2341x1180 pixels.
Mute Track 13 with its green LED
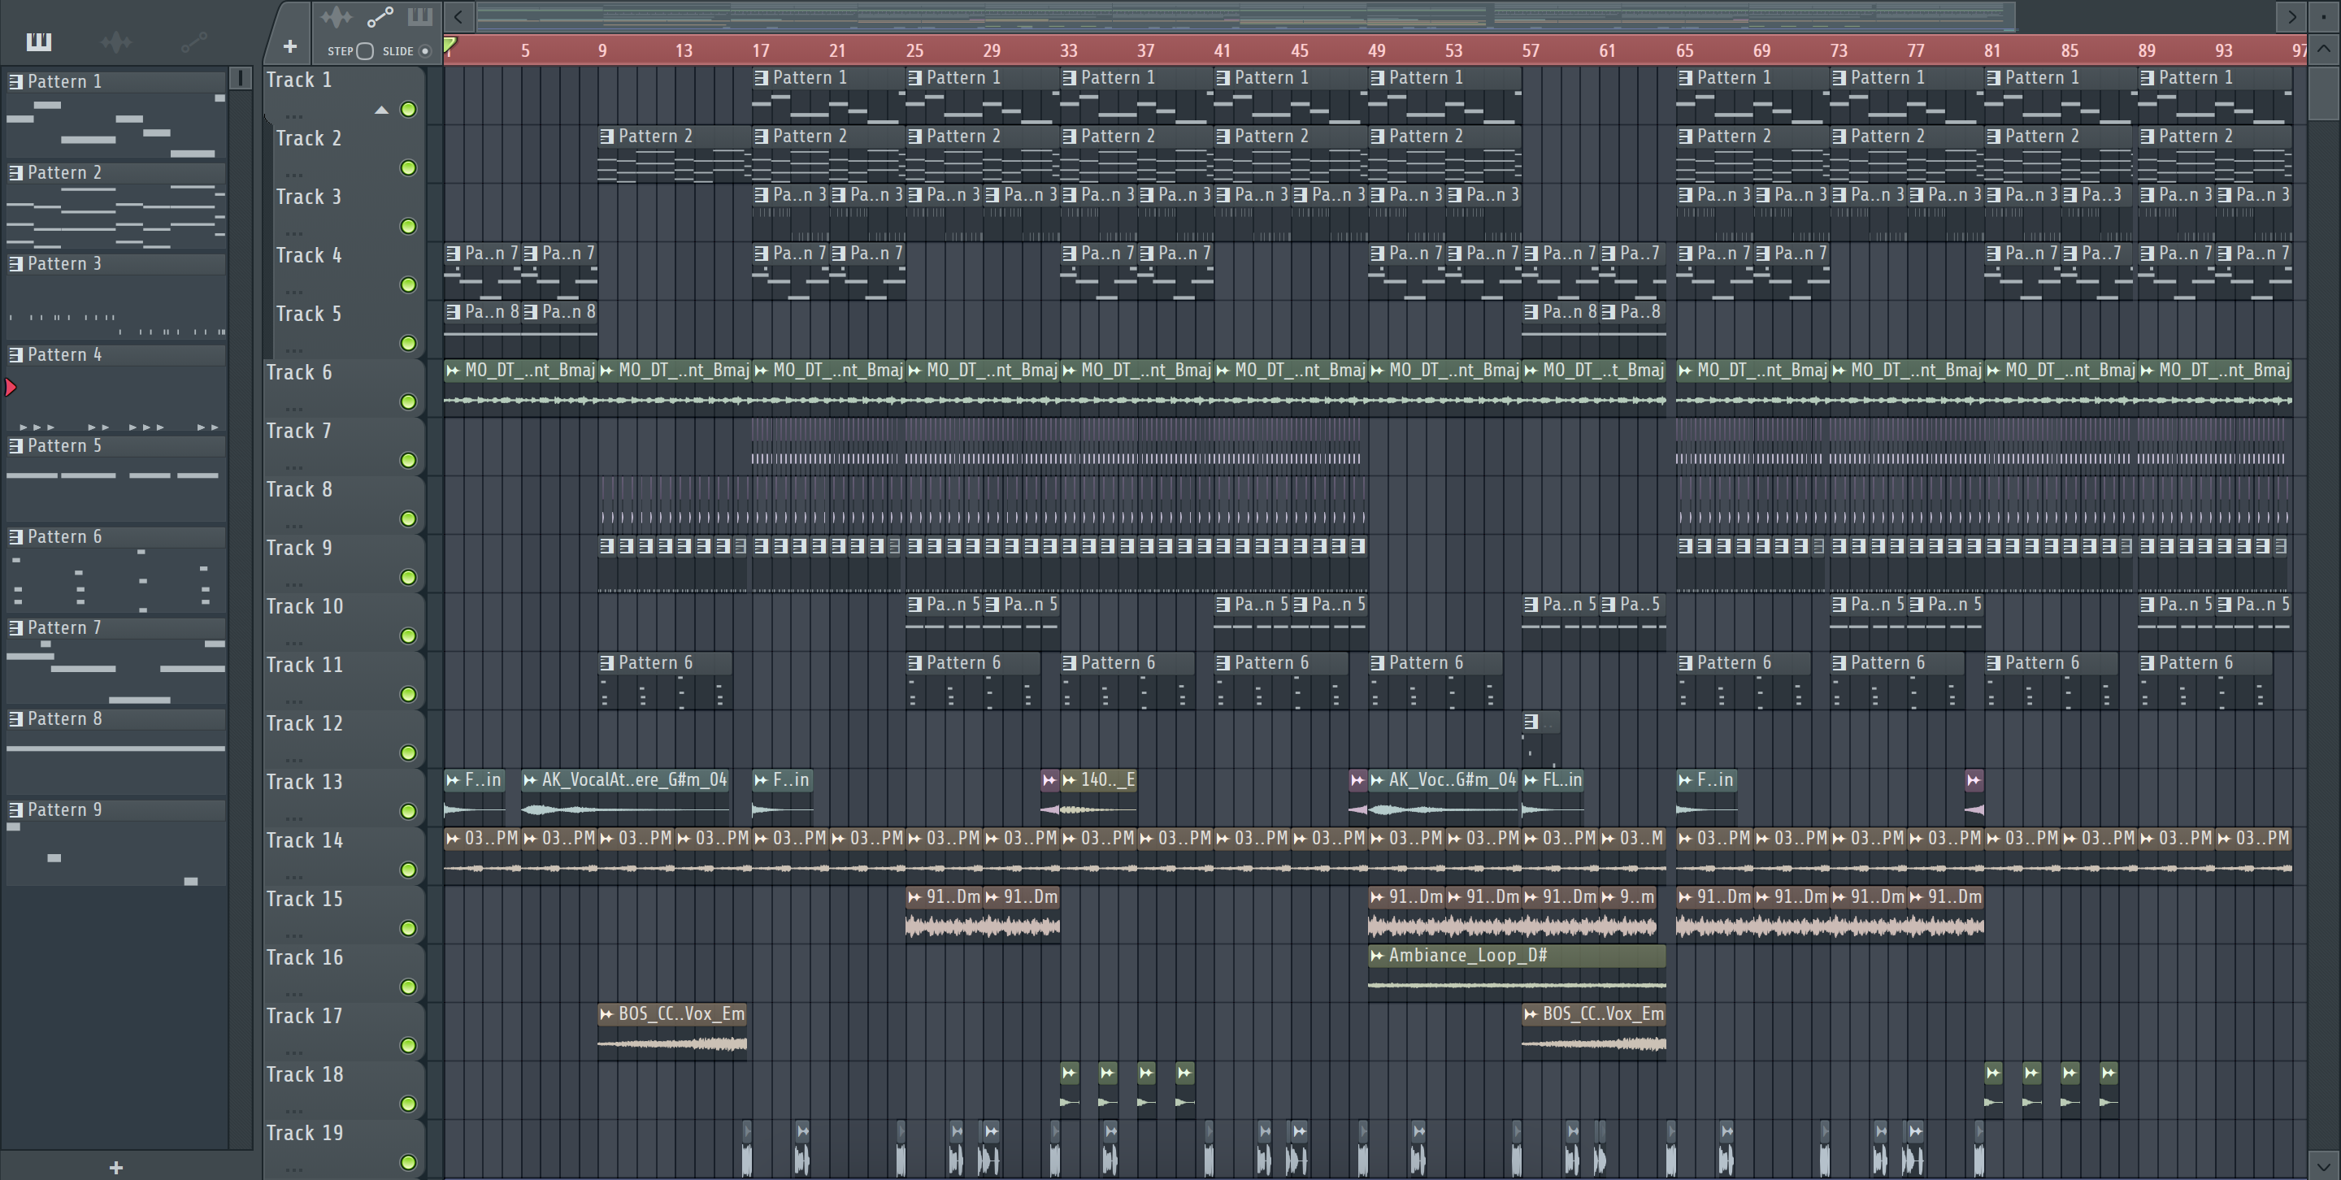pyautogui.click(x=408, y=811)
